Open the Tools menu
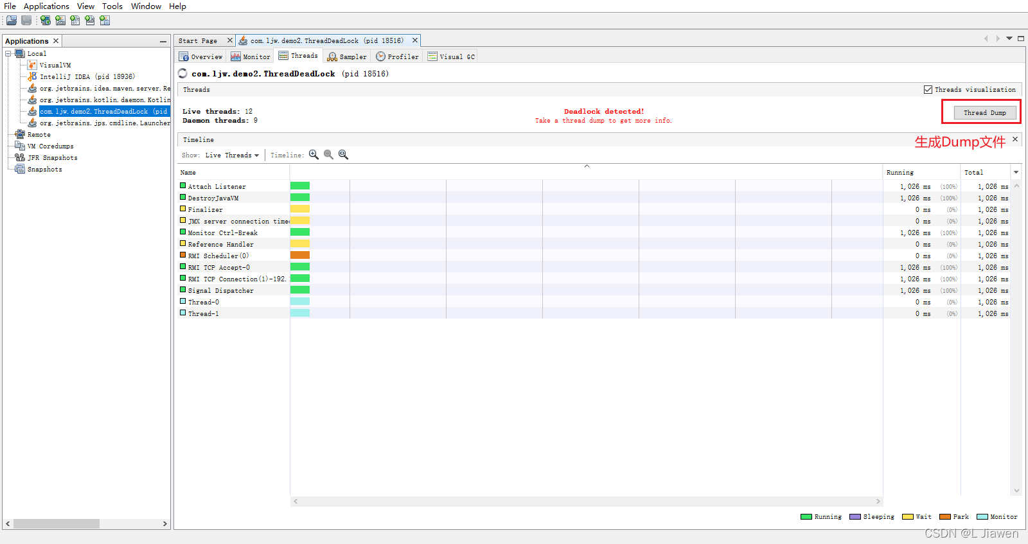The height and width of the screenshot is (544, 1028). 112,6
